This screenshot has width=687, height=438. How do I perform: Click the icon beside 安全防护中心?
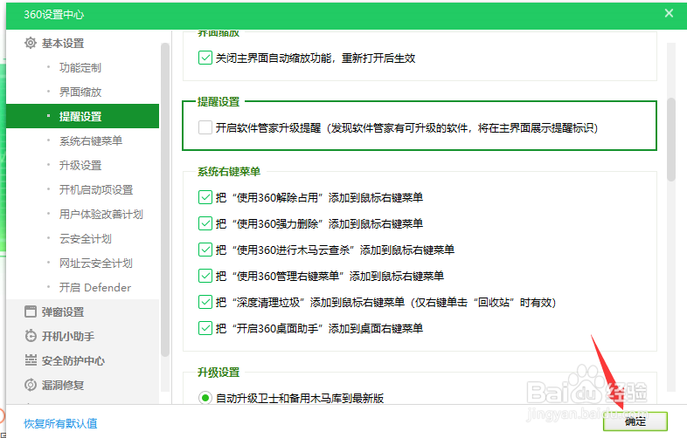coord(31,360)
